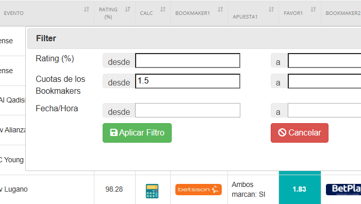Focus the Fecha/Hora 'a' field
The image size is (361, 204).
click(x=324, y=110)
